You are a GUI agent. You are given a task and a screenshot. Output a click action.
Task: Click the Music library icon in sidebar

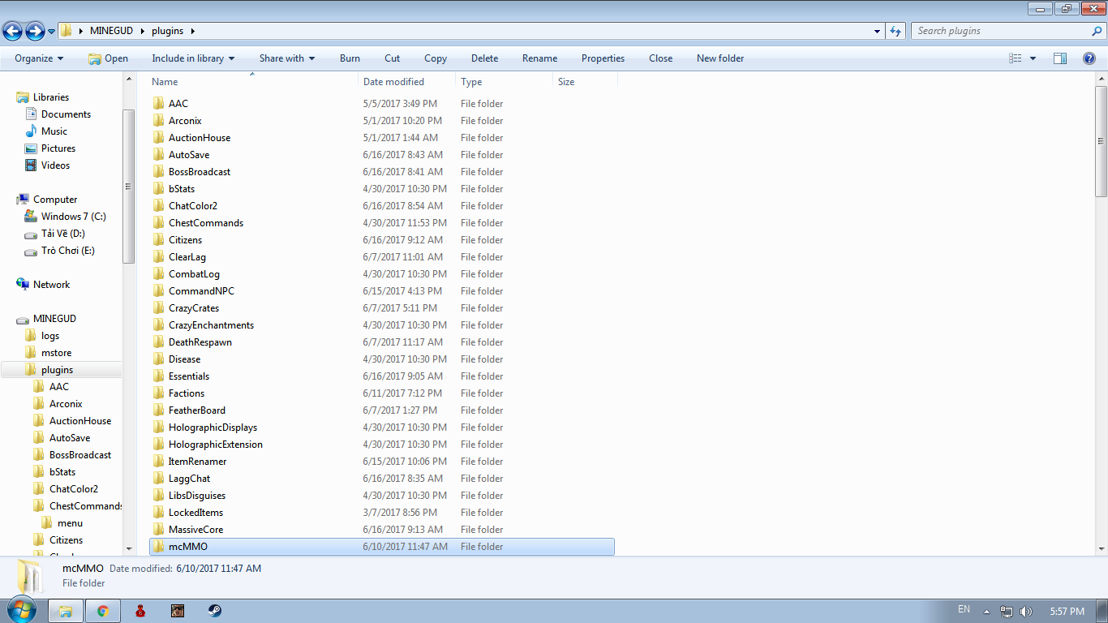point(32,131)
